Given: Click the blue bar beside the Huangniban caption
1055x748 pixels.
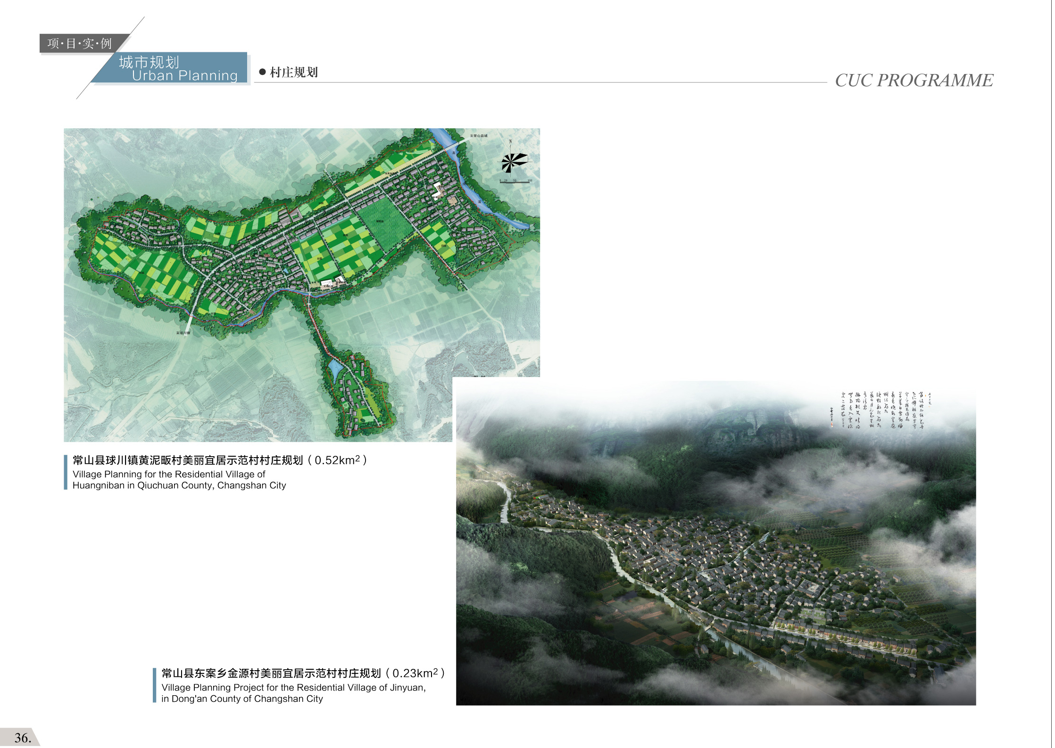Looking at the screenshot, I should point(66,473).
